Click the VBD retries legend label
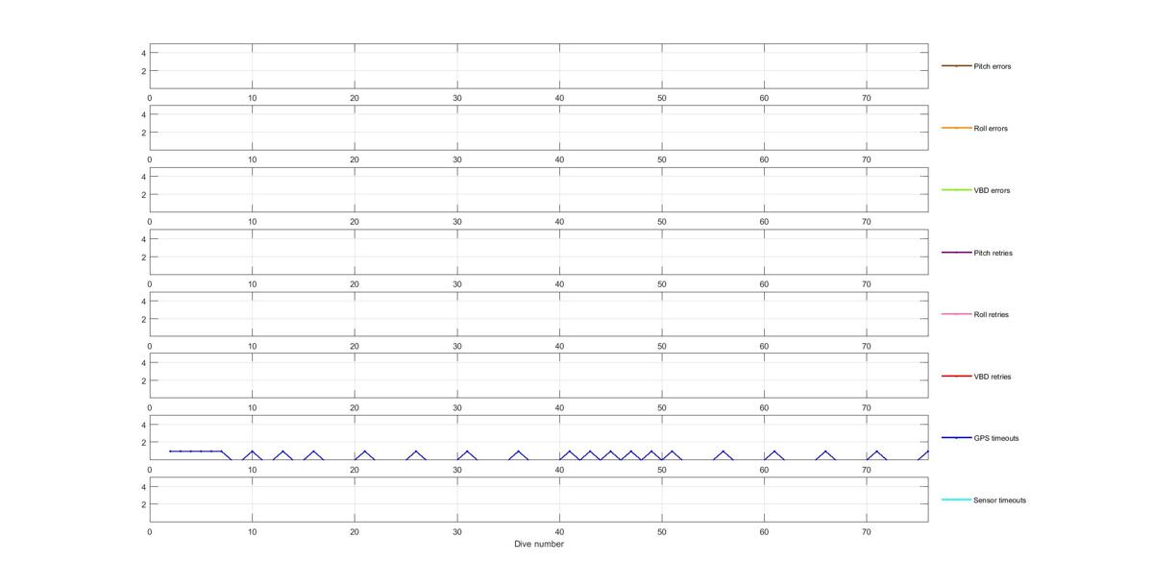 (992, 377)
